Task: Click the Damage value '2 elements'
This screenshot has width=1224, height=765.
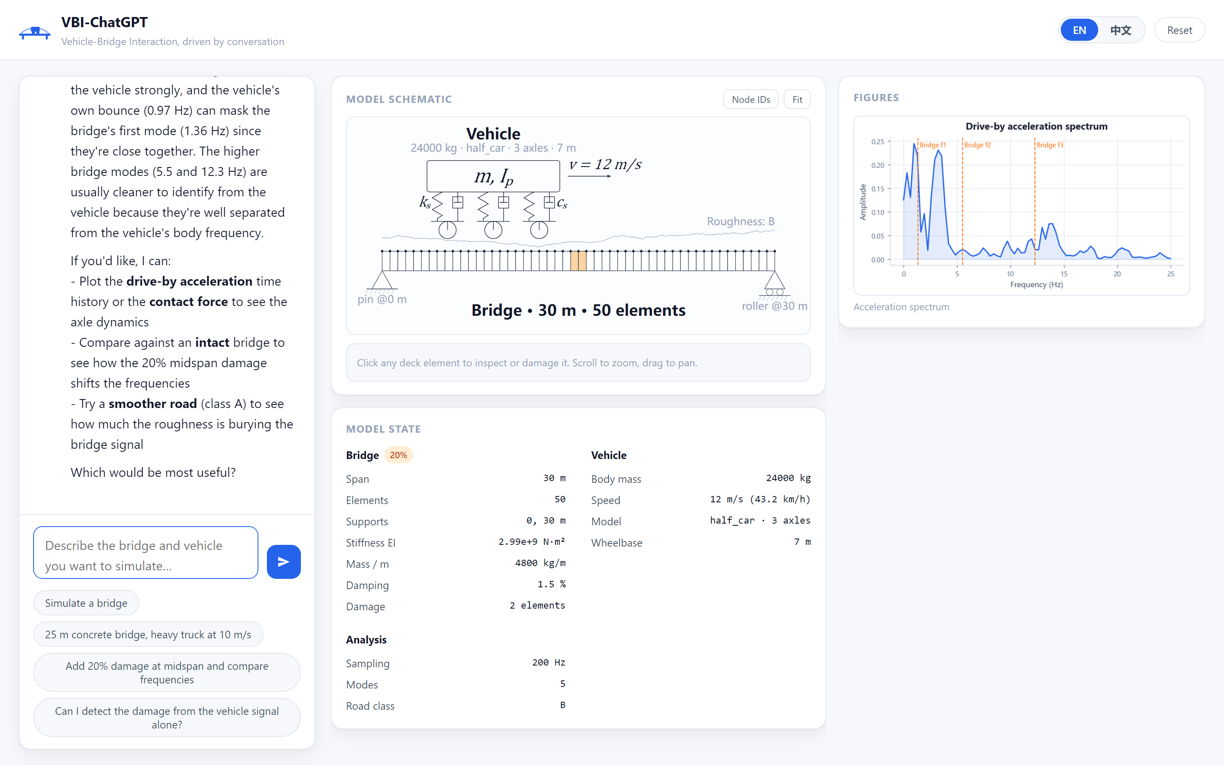Action: click(x=537, y=605)
